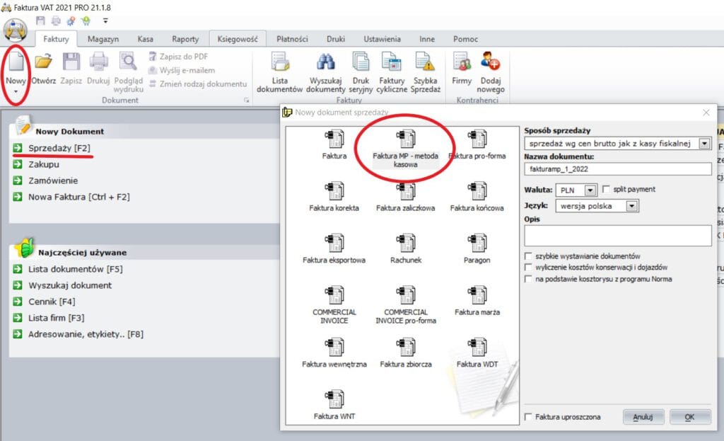The image size is (724, 441).
Task: Click the Nazwa dokumentu text field
Action: click(x=617, y=169)
